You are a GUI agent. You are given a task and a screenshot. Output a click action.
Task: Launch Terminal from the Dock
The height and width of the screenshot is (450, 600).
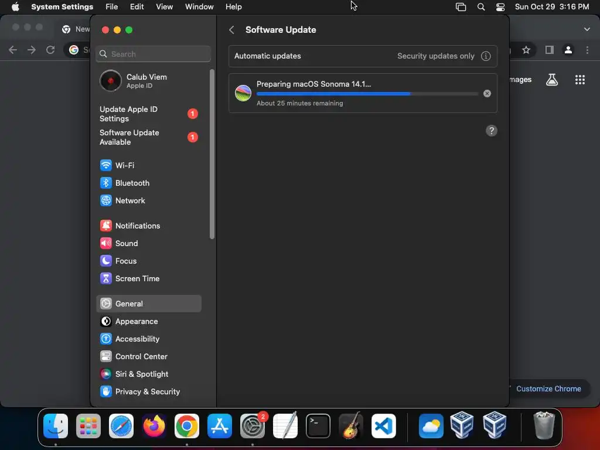318,426
